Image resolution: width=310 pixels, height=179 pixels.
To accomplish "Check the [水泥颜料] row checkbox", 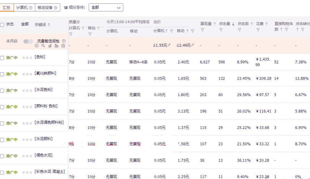I will click(2, 140).
